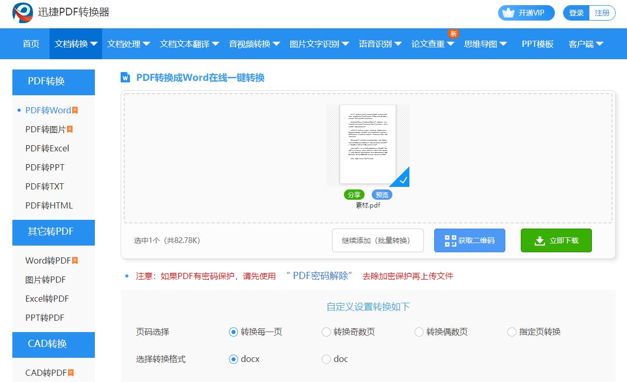Expand the 音视频转换 dropdown menu

point(252,44)
